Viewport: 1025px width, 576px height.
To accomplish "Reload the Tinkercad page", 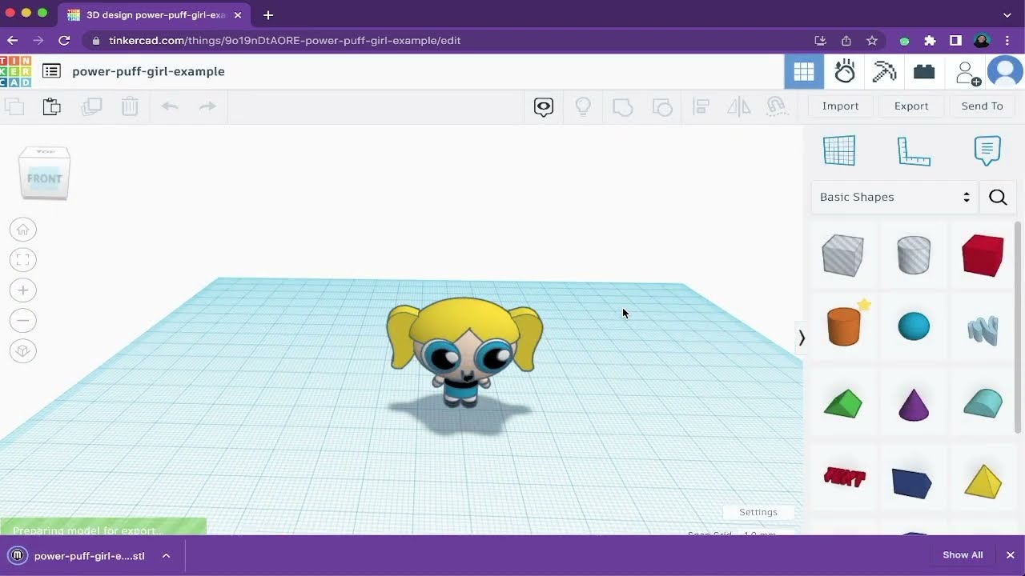I will click(x=64, y=41).
